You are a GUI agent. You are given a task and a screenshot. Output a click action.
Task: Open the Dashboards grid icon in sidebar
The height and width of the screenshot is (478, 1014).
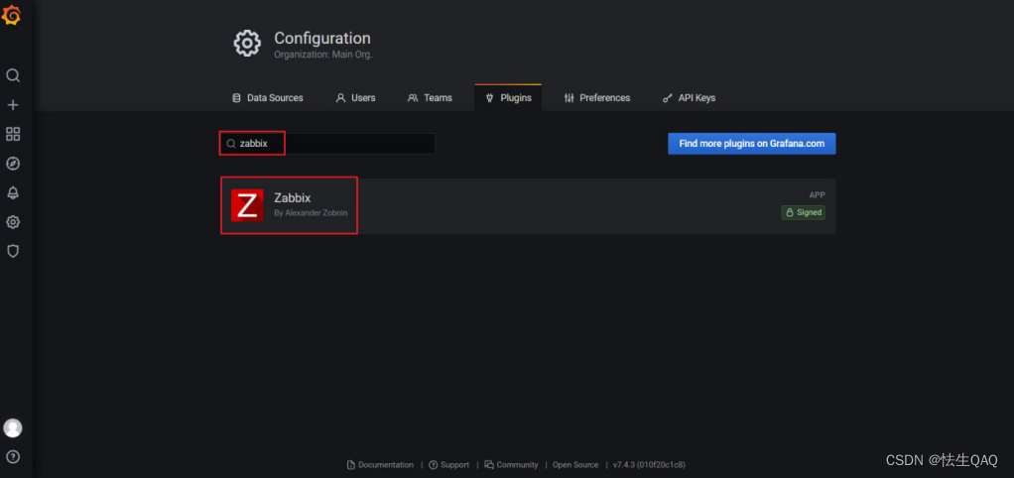pyautogui.click(x=13, y=134)
